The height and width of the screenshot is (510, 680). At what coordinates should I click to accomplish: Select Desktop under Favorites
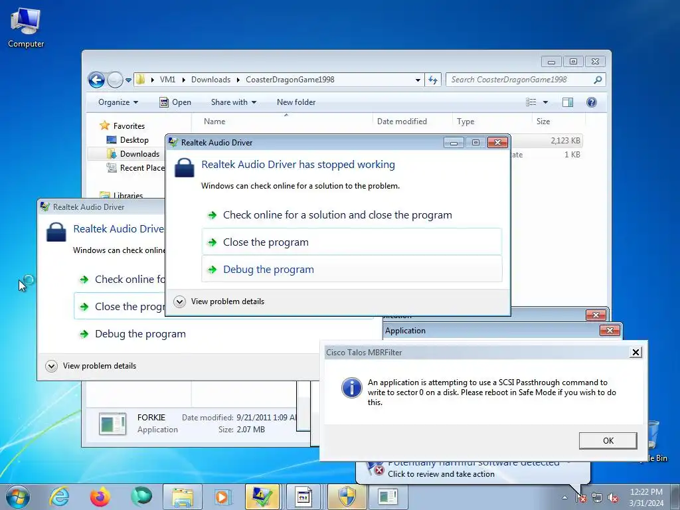tap(134, 140)
